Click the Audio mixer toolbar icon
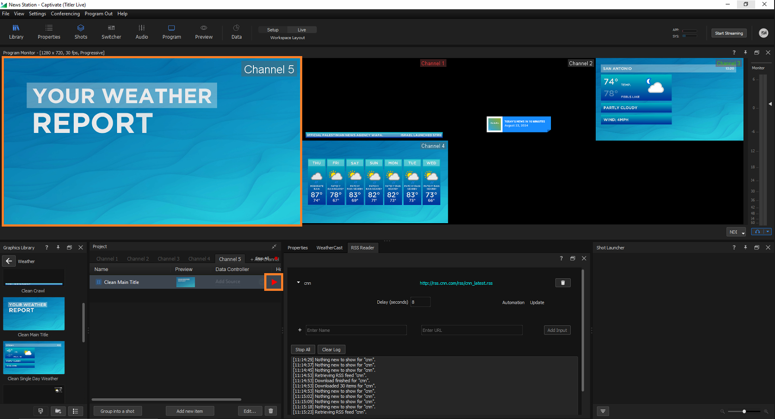 point(142,32)
